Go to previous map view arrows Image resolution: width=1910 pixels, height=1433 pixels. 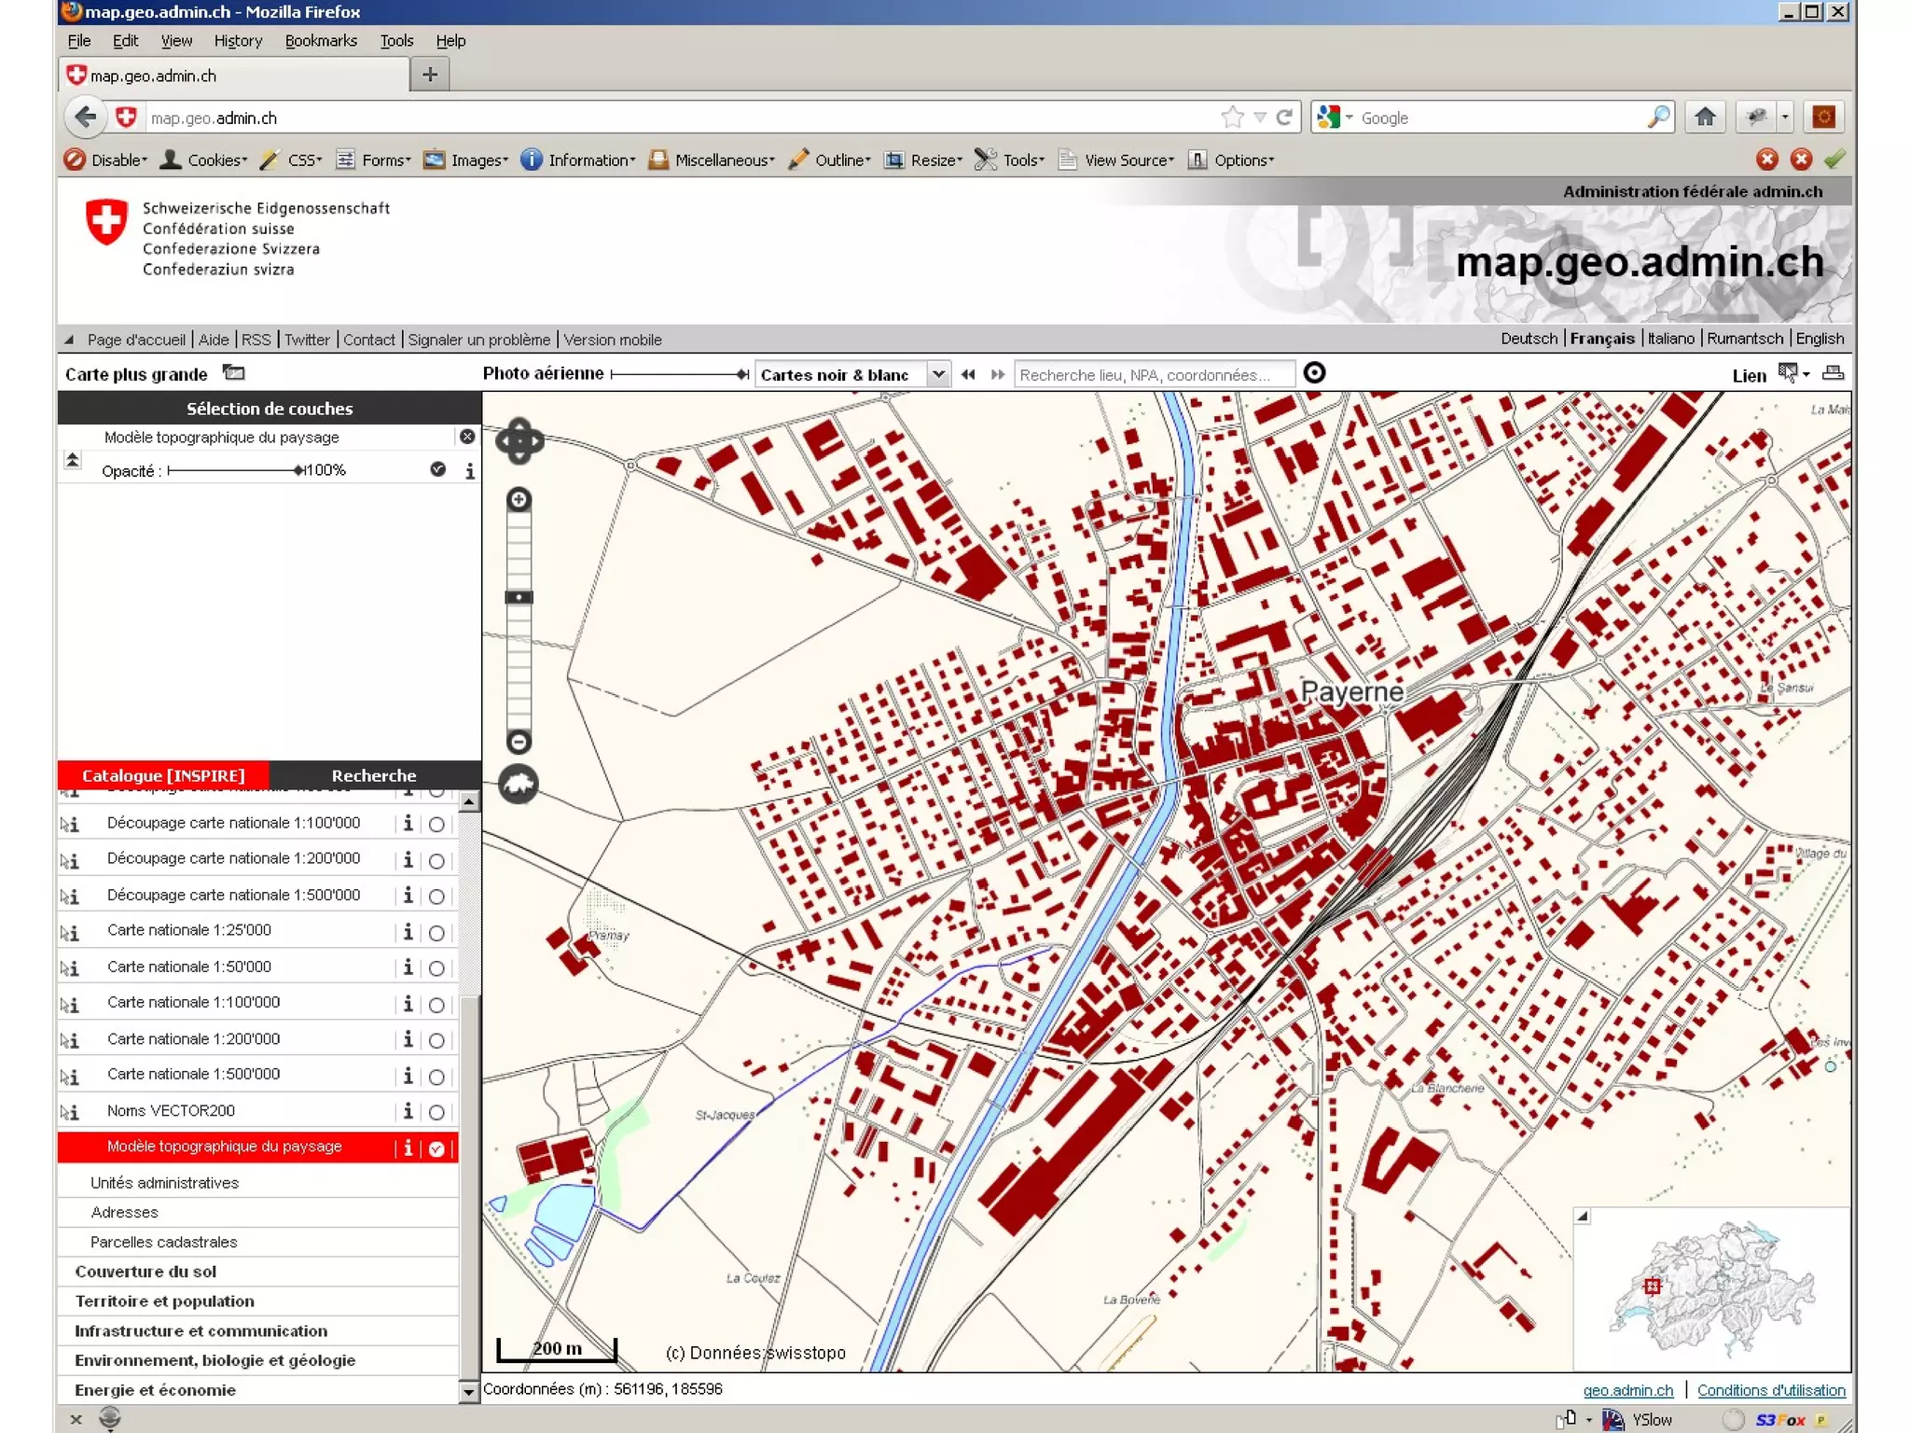[967, 374]
